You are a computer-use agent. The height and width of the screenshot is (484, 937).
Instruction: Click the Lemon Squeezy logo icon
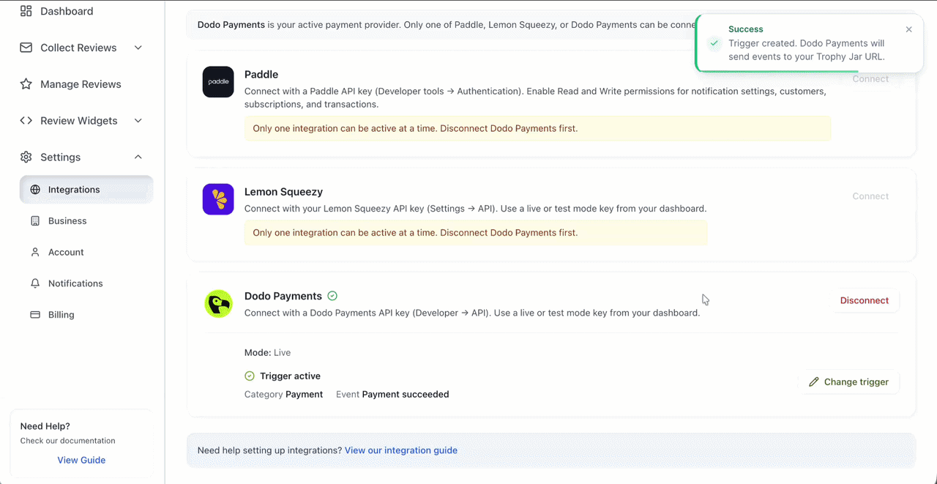click(x=218, y=199)
